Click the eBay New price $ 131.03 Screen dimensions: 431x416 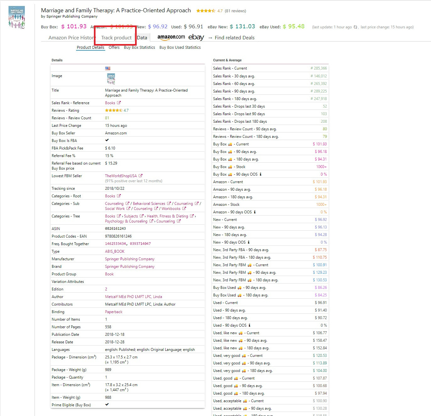(243, 27)
